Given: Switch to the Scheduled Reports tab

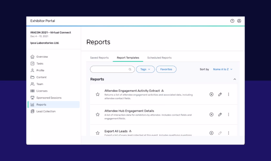Looking at the screenshot, I should click(159, 58).
